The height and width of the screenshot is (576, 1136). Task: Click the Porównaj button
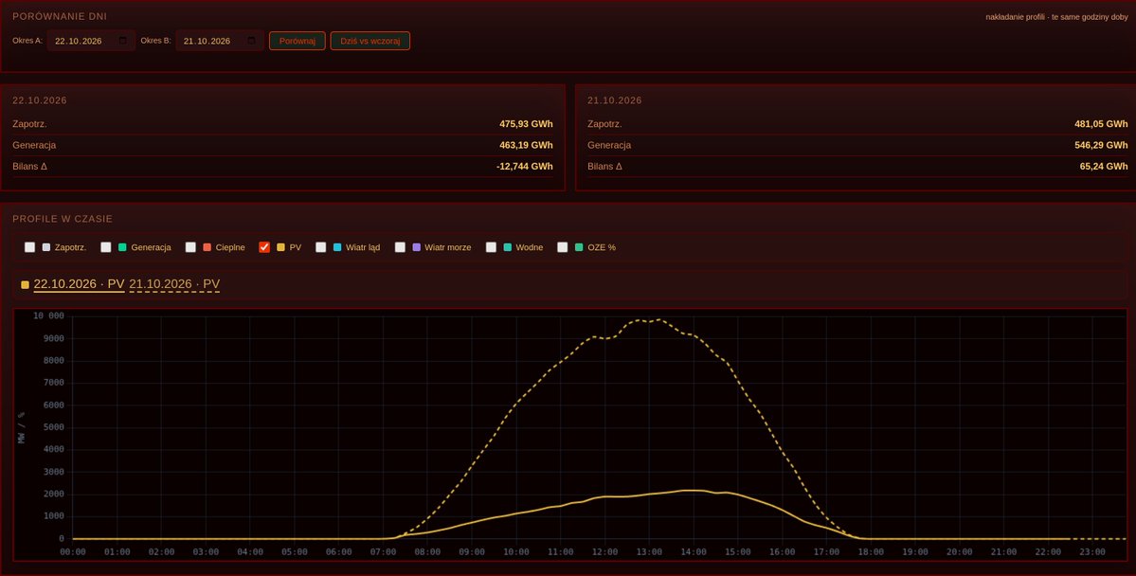pos(298,41)
